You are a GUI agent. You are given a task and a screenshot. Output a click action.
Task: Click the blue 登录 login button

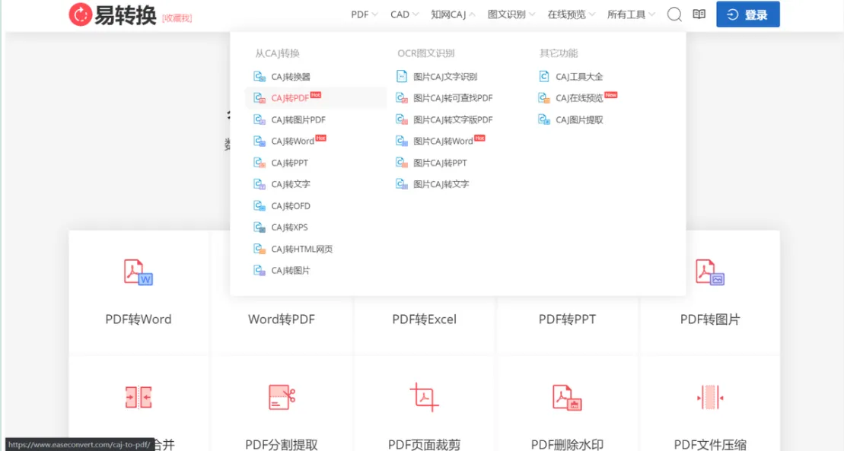(x=747, y=14)
